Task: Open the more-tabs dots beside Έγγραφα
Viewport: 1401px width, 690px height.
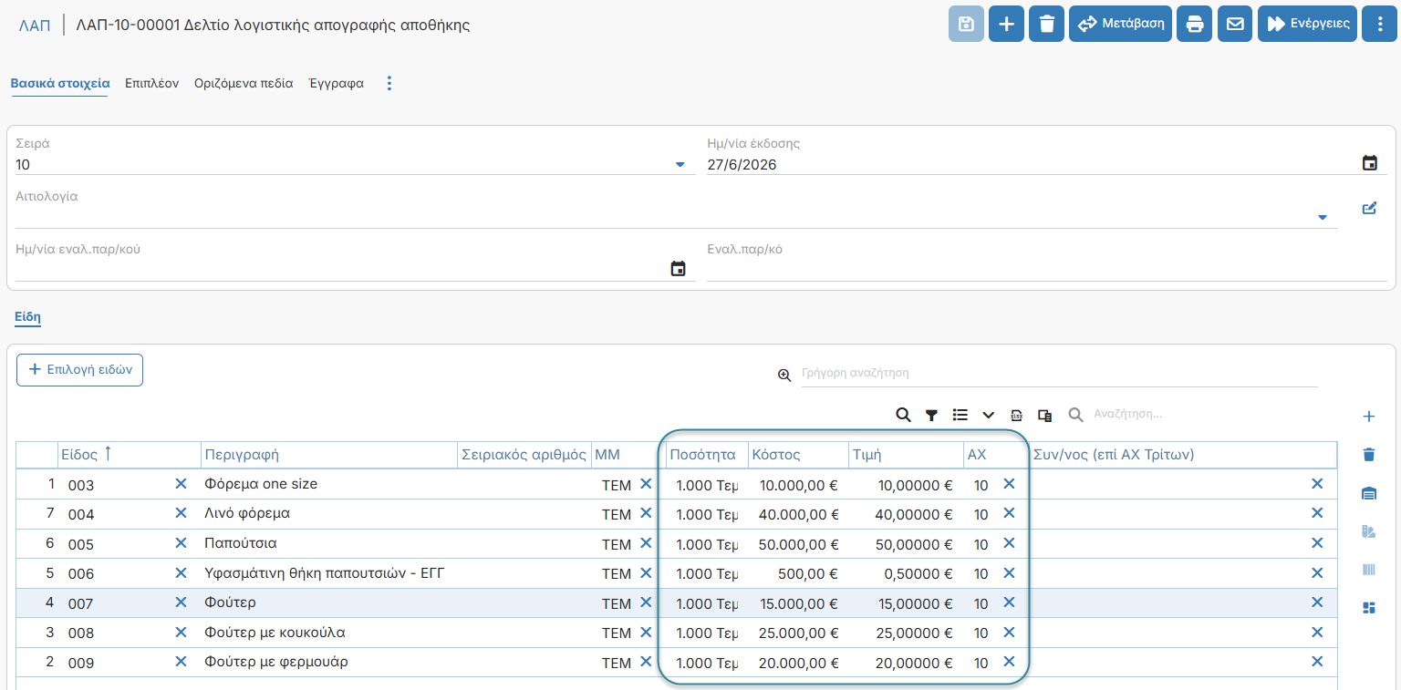Action: 389,83
